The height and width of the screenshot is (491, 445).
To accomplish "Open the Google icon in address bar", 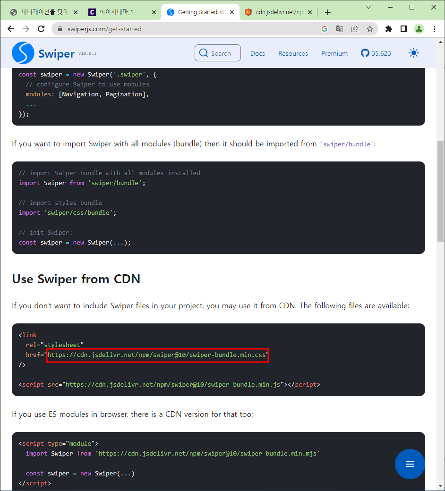I will coord(325,29).
